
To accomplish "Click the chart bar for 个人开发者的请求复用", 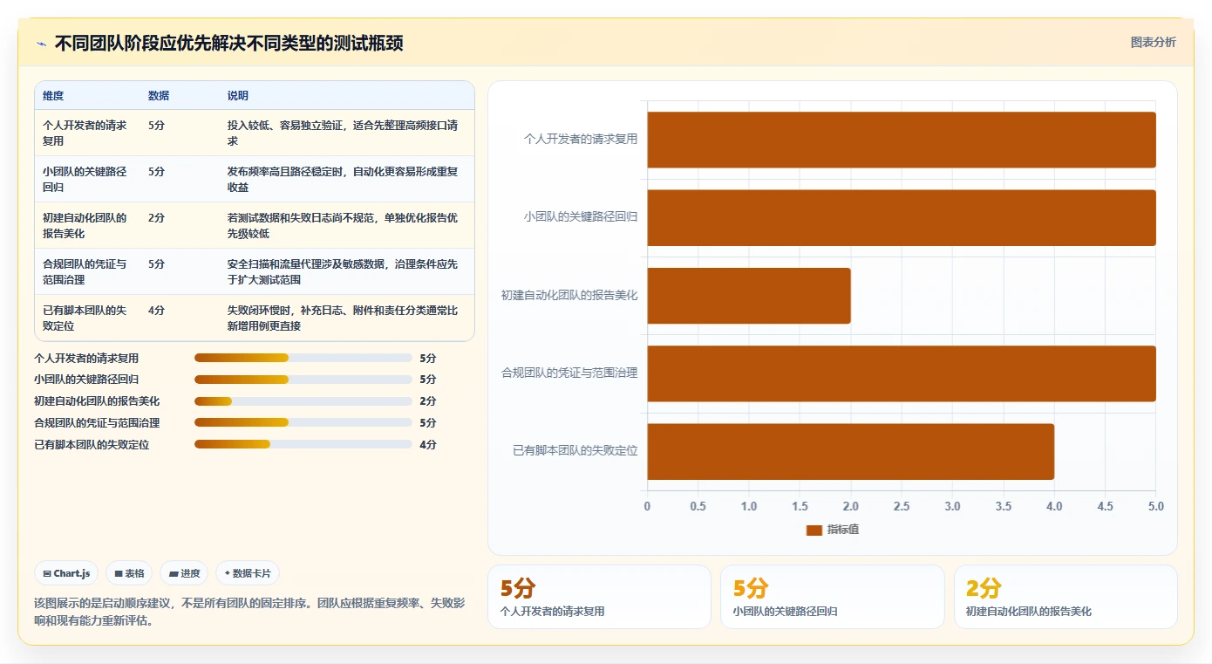I will [x=902, y=140].
